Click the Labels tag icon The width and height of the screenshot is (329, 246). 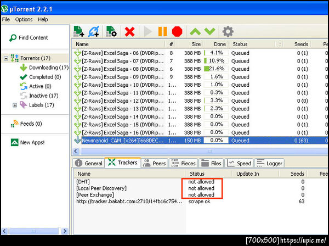[23, 105]
